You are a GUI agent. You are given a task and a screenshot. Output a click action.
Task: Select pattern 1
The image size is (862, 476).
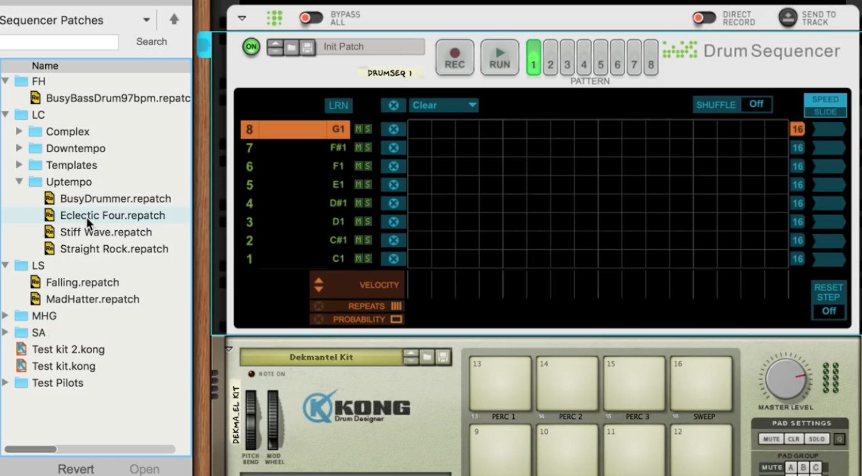click(x=533, y=58)
